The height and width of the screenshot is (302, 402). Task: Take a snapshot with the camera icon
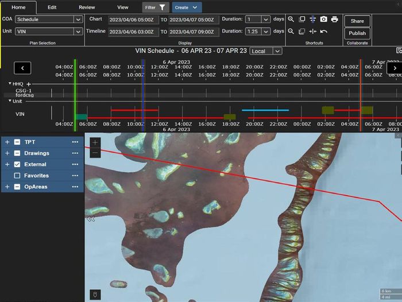[324, 20]
